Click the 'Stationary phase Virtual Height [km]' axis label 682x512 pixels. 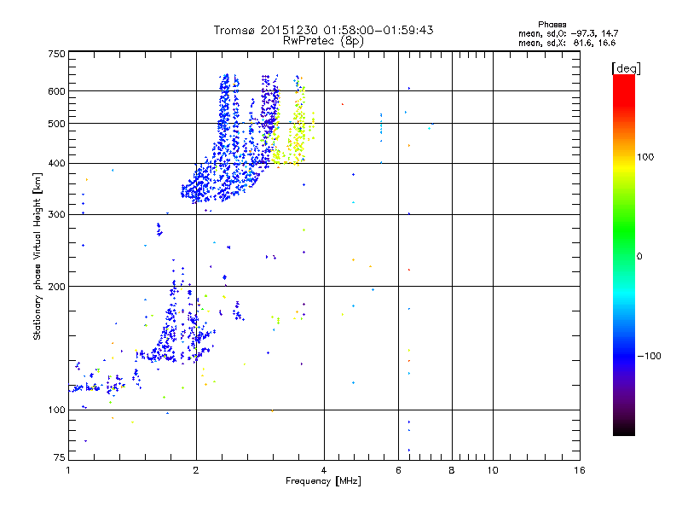click(x=38, y=256)
